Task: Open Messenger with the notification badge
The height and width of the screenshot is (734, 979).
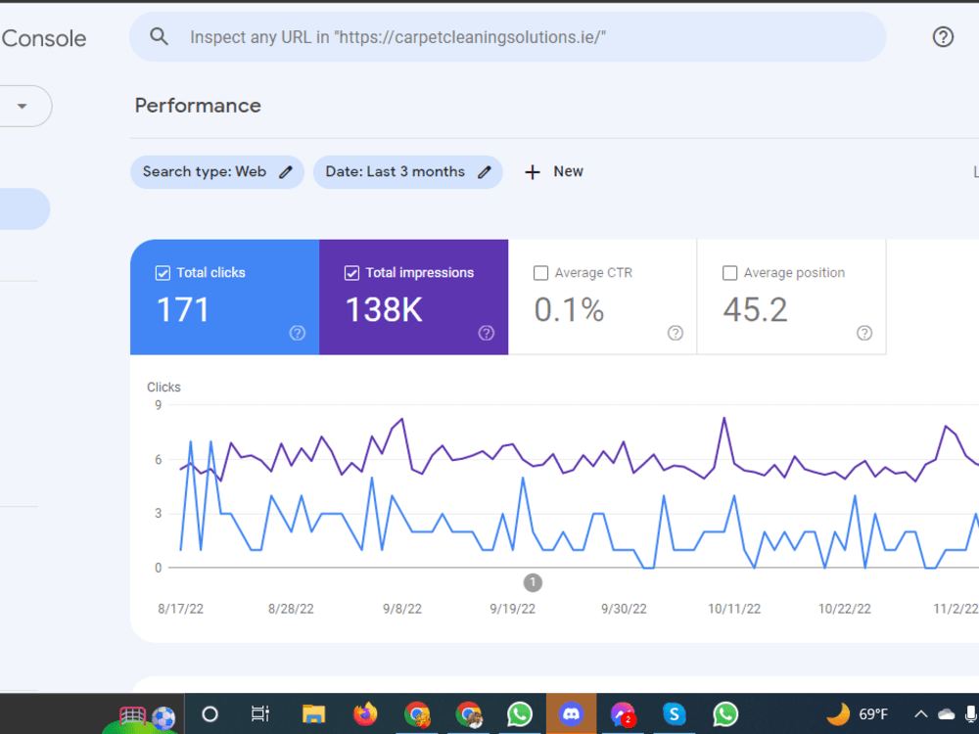Action: [x=623, y=714]
